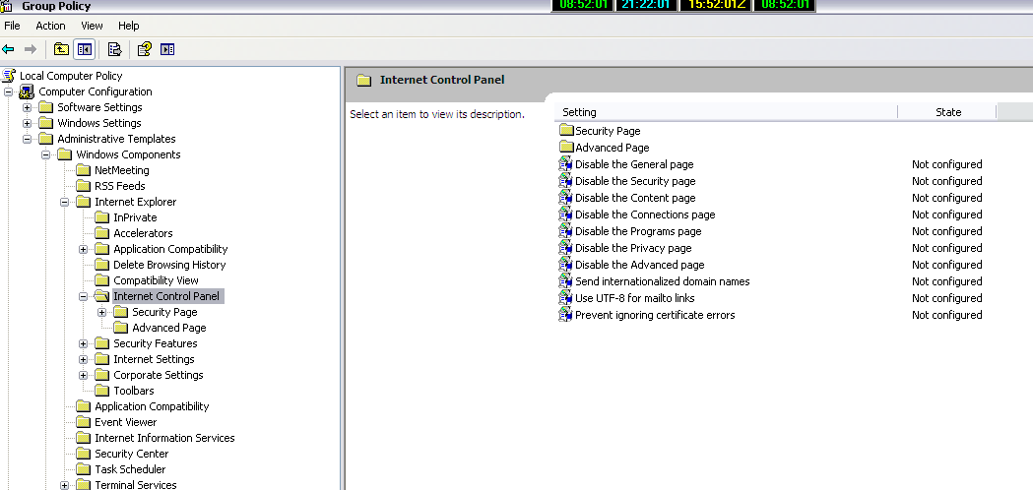
Task: Click the policy icon beside Use UTF-8 for mailto links
Action: [x=565, y=298]
